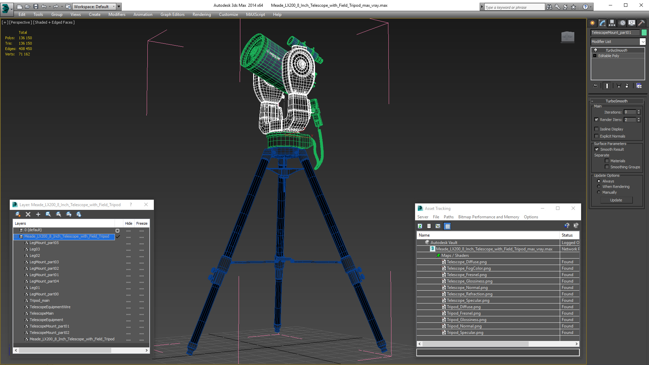
Task: Create a new layer in layer dialog
Action: click(18, 214)
